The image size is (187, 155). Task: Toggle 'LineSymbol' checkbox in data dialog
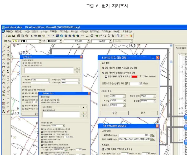point(42,139)
